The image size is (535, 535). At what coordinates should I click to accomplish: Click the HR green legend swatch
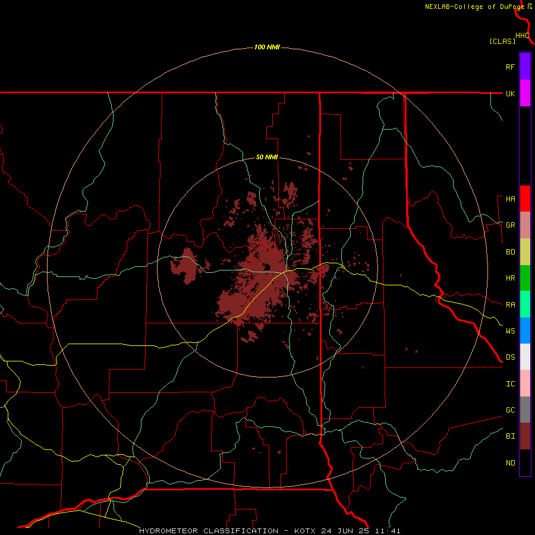coord(525,278)
